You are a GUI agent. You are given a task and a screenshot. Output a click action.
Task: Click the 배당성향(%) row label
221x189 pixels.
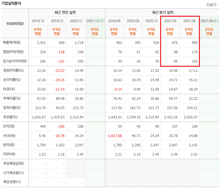tap(12, 182)
